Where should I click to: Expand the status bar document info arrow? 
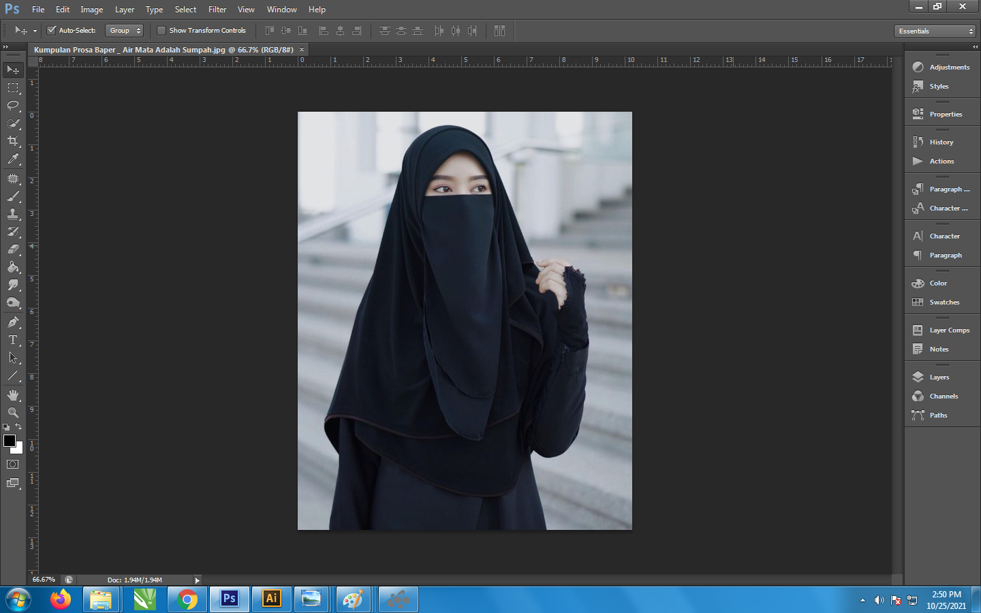tap(198, 580)
